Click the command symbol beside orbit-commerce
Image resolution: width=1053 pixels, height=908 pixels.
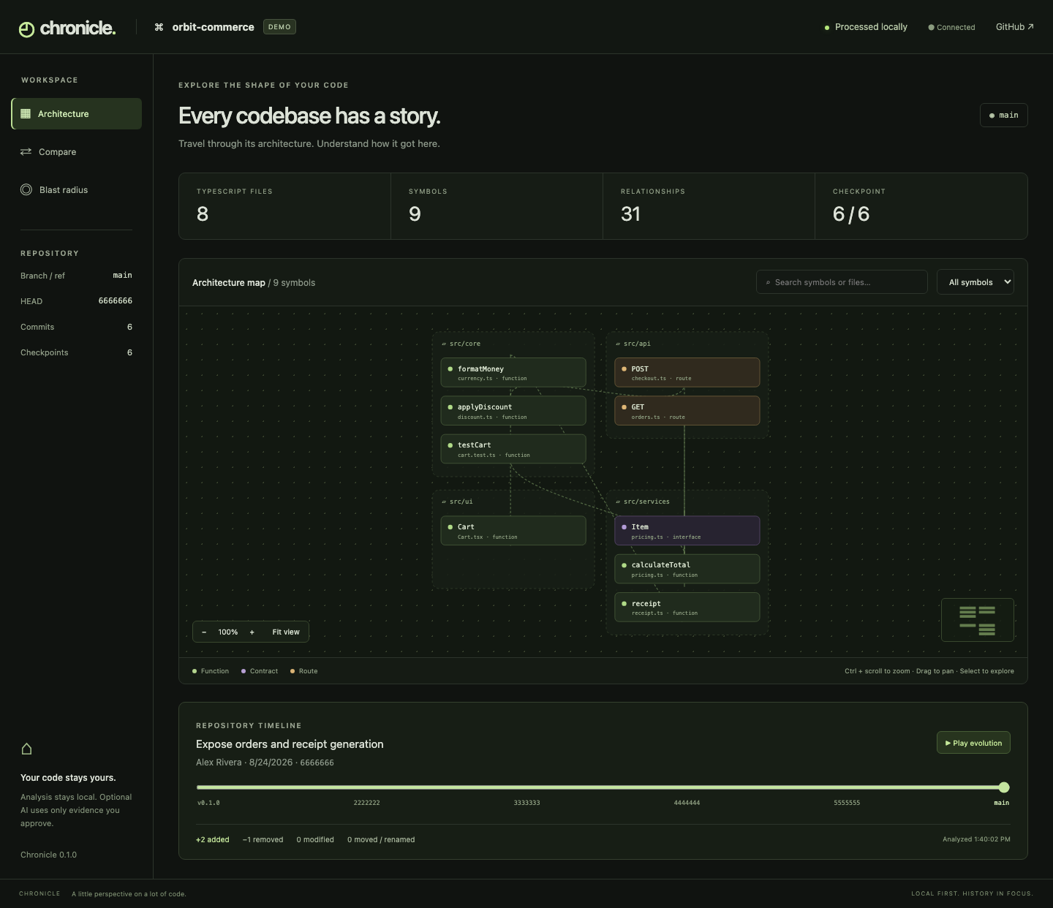coord(159,27)
